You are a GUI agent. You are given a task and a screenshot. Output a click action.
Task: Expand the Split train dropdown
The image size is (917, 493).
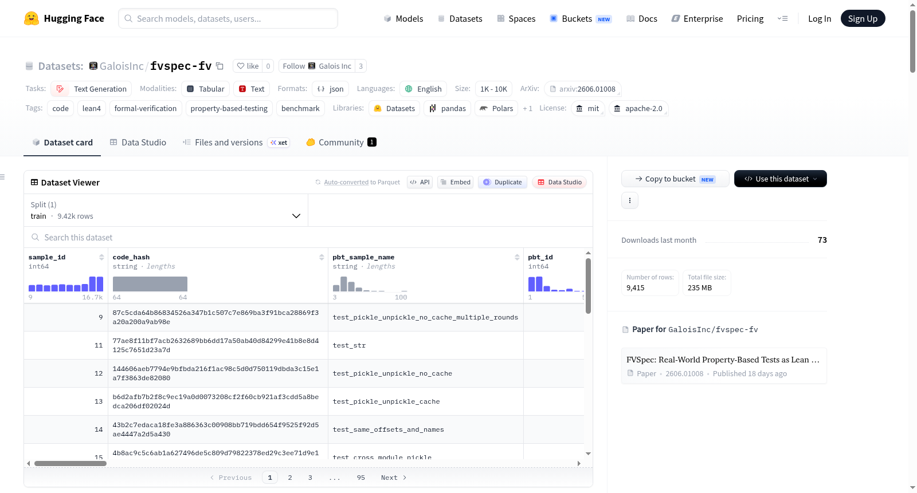[x=166, y=210]
